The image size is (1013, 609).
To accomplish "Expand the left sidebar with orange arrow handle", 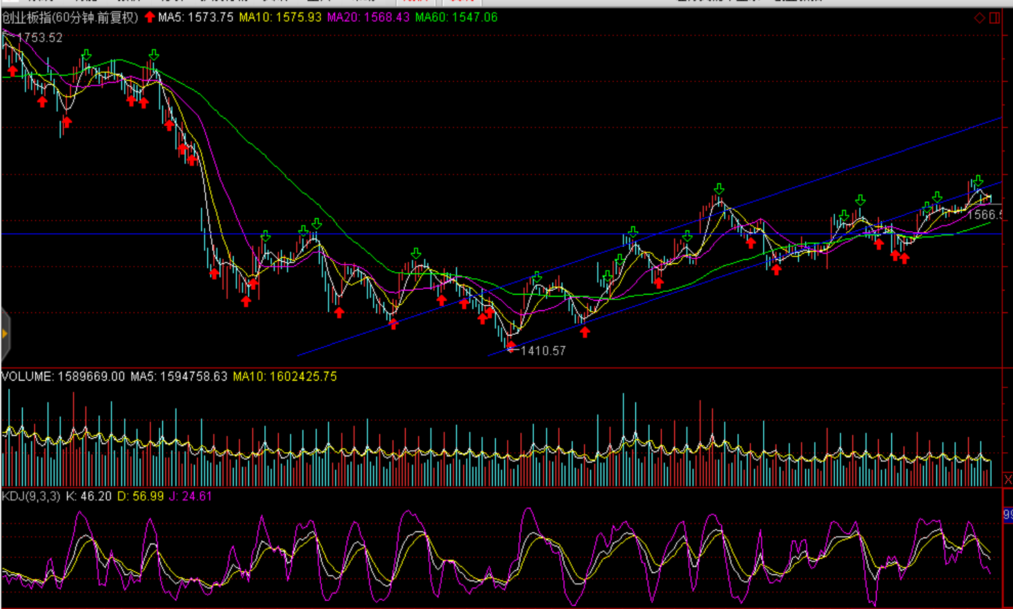I will point(5,333).
